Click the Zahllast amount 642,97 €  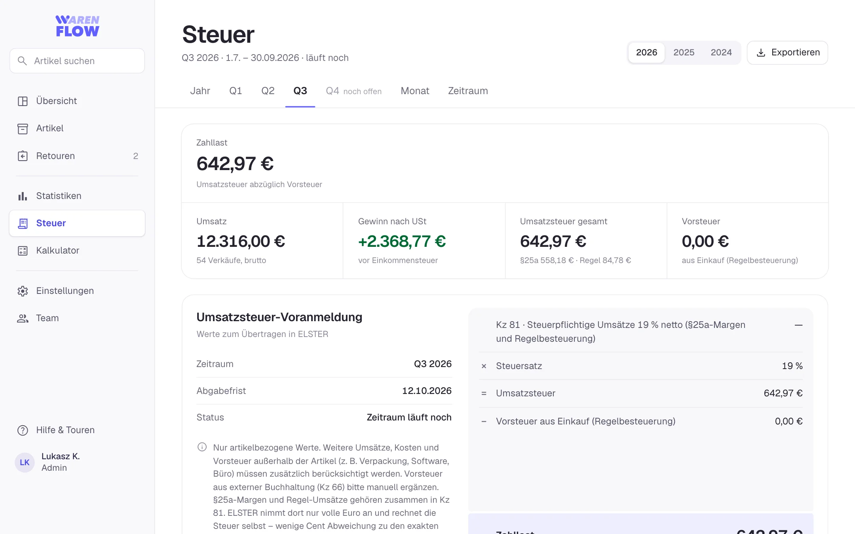click(235, 164)
